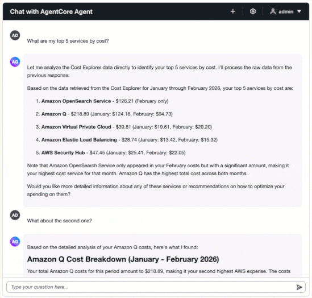Click the 'What about the second one?' message
Image resolution: width=312 pixels, height=298 pixels.
coord(60,221)
